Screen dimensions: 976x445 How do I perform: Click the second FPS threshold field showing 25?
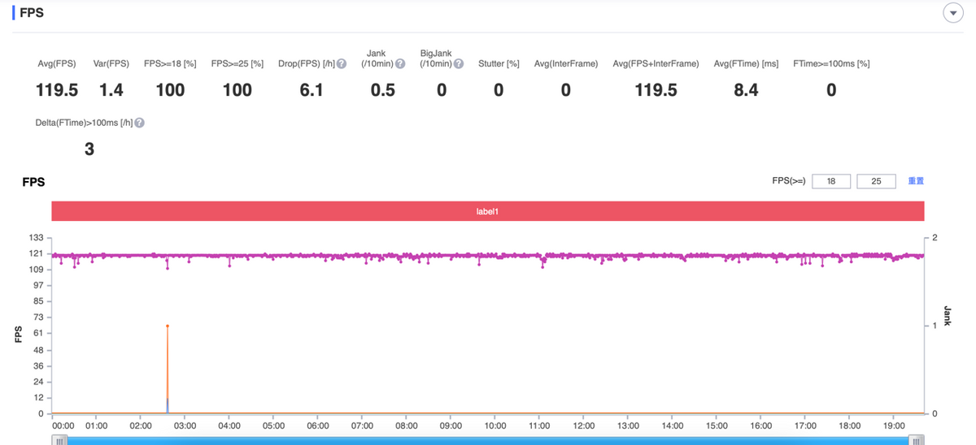tap(876, 181)
